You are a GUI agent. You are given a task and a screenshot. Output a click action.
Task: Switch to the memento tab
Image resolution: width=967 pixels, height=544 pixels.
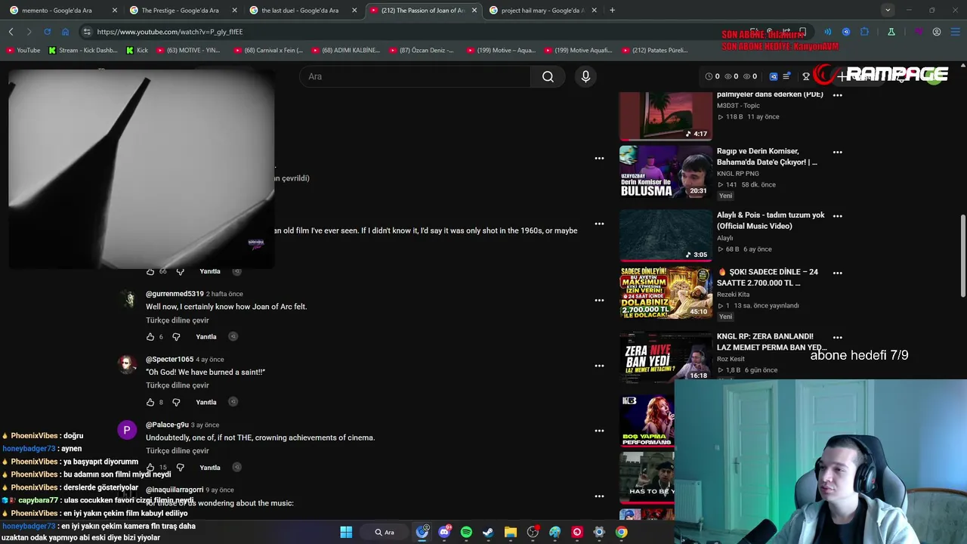click(62, 11)
